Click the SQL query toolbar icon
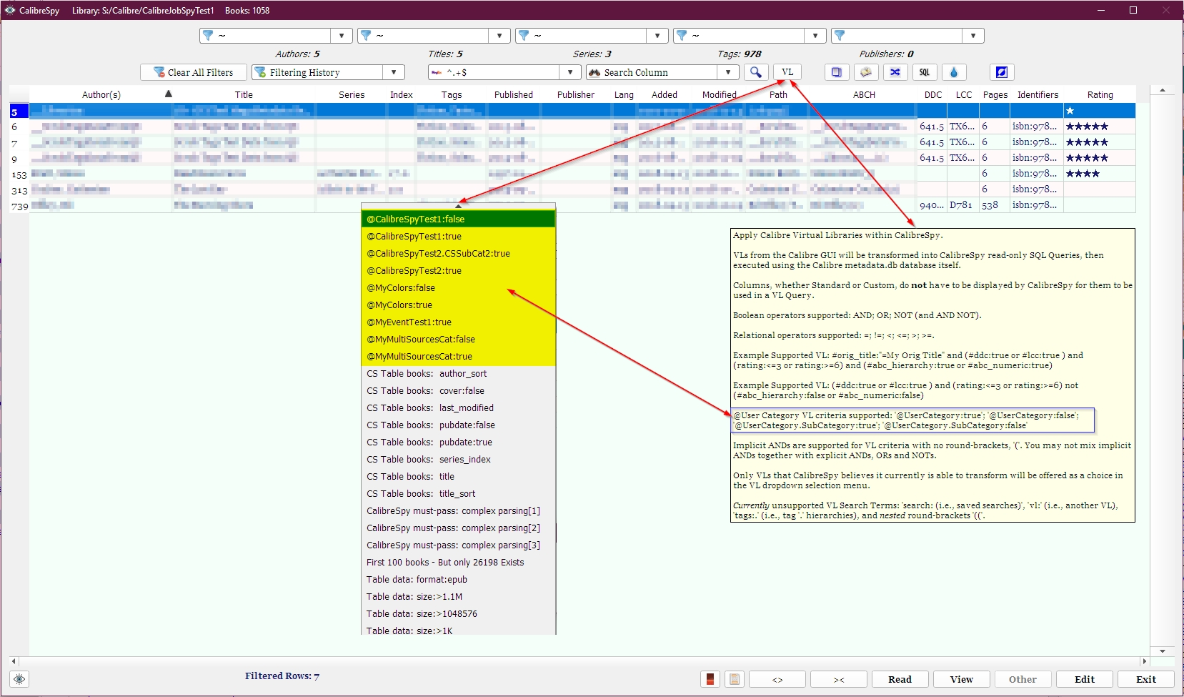The width and height of the screenshot is (1184, 697). tap(925, 72)
